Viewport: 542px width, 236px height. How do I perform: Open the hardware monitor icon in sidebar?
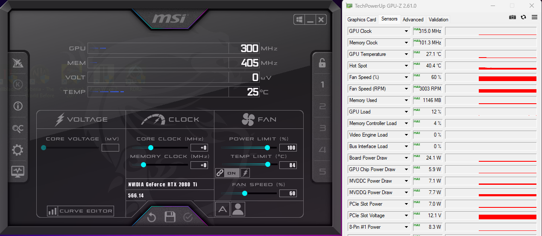coord(18,172)
